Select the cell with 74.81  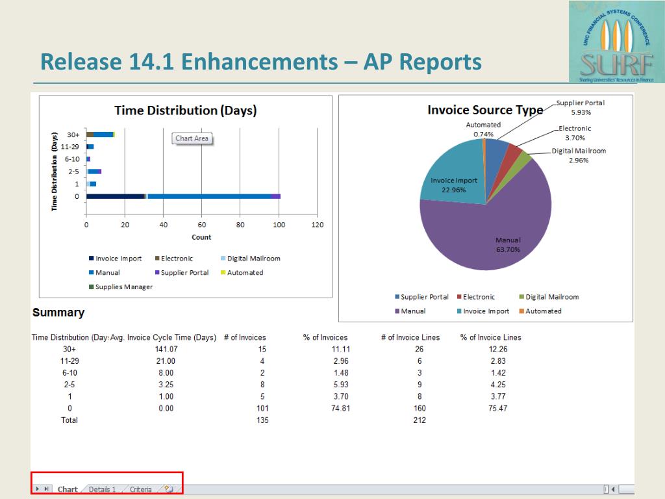[340, 408]
